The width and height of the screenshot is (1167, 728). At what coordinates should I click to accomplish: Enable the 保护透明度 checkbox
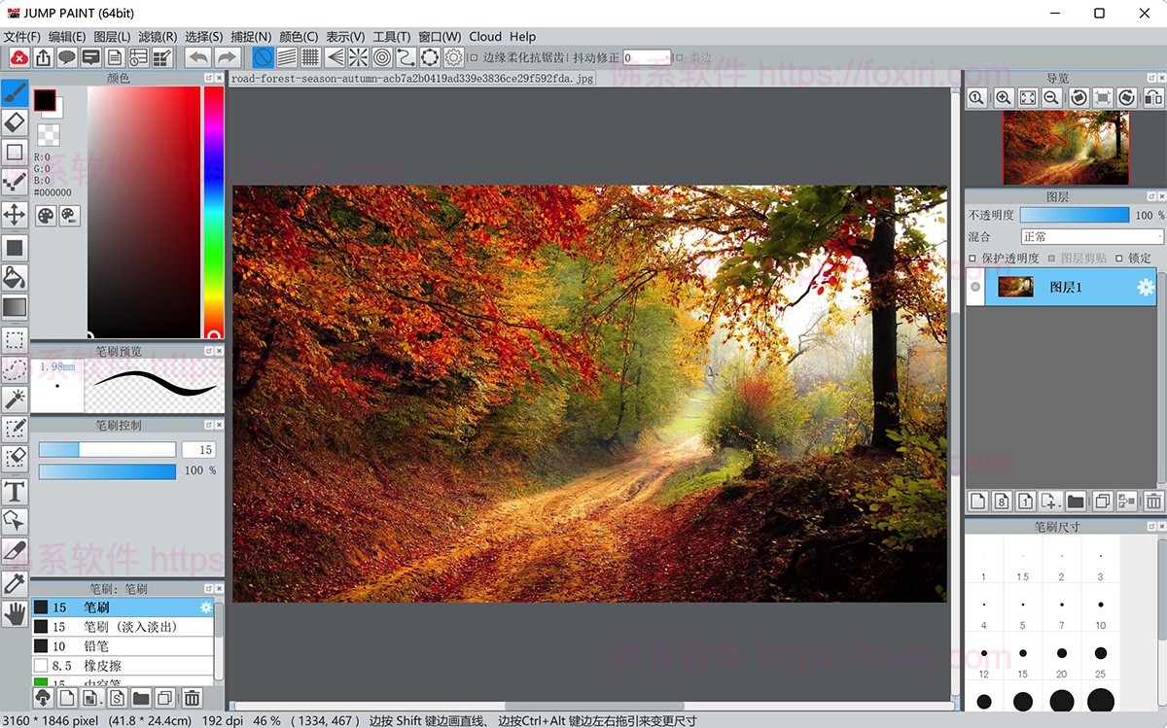point(973,259)
